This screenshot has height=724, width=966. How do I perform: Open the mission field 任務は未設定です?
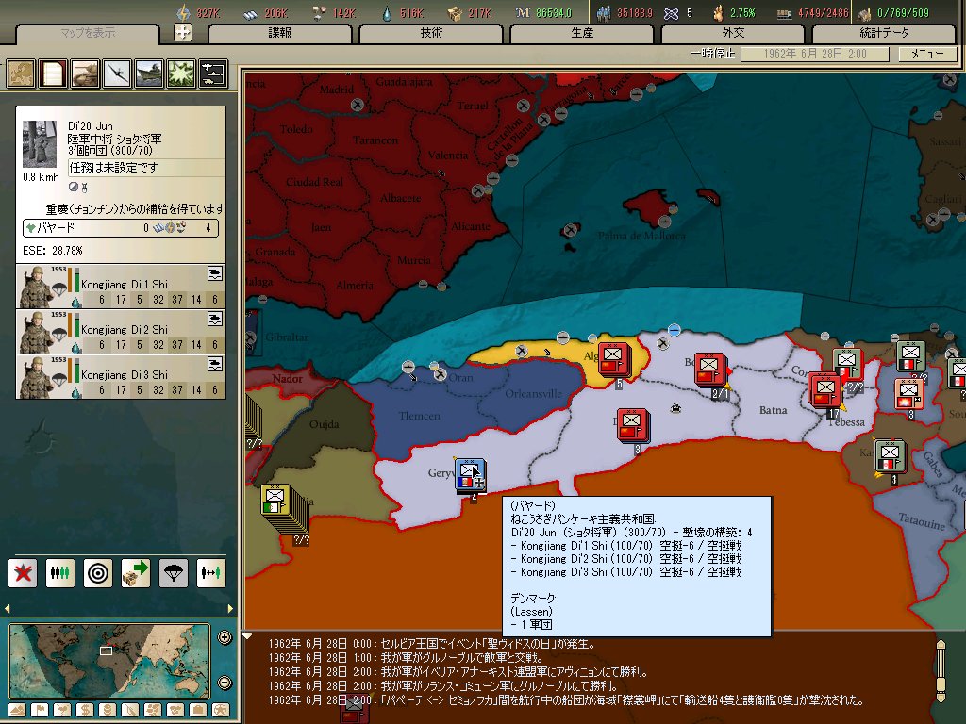pyautogui.click(x=146, y=168)
